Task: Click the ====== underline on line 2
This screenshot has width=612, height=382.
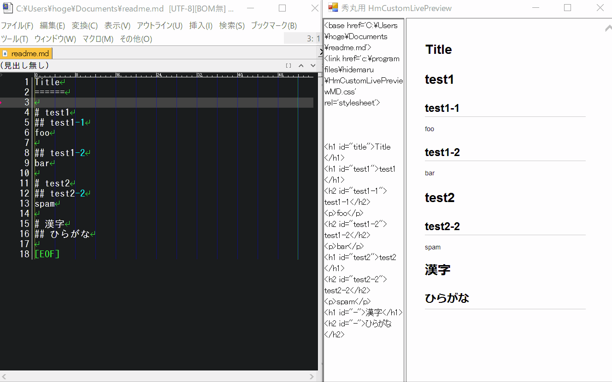Action: [x=49, y=93]
